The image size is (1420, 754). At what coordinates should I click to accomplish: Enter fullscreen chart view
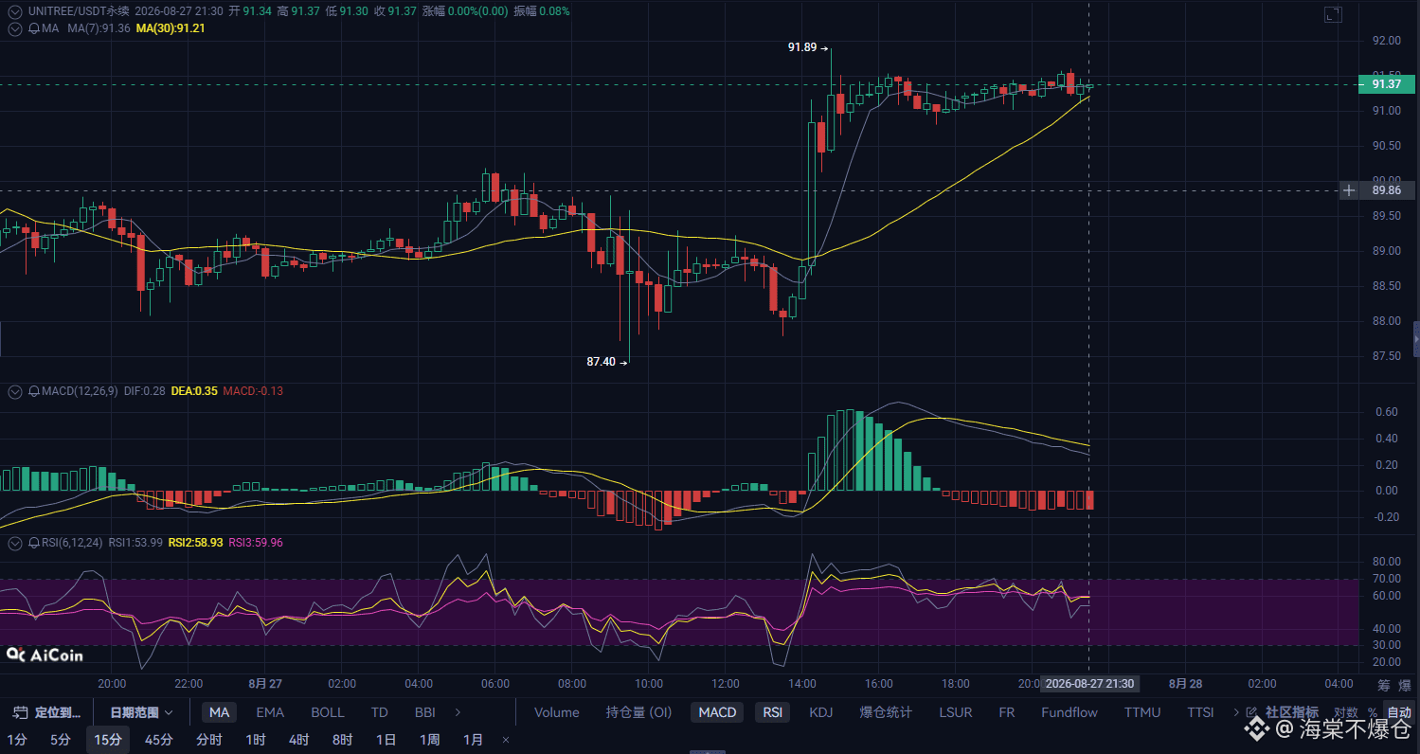pos(1333,14)
